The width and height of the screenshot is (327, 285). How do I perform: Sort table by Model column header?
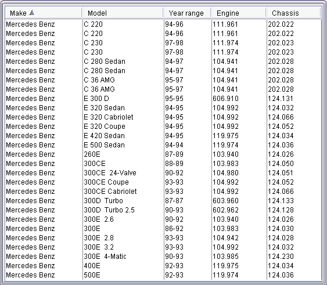coord(123,13)
